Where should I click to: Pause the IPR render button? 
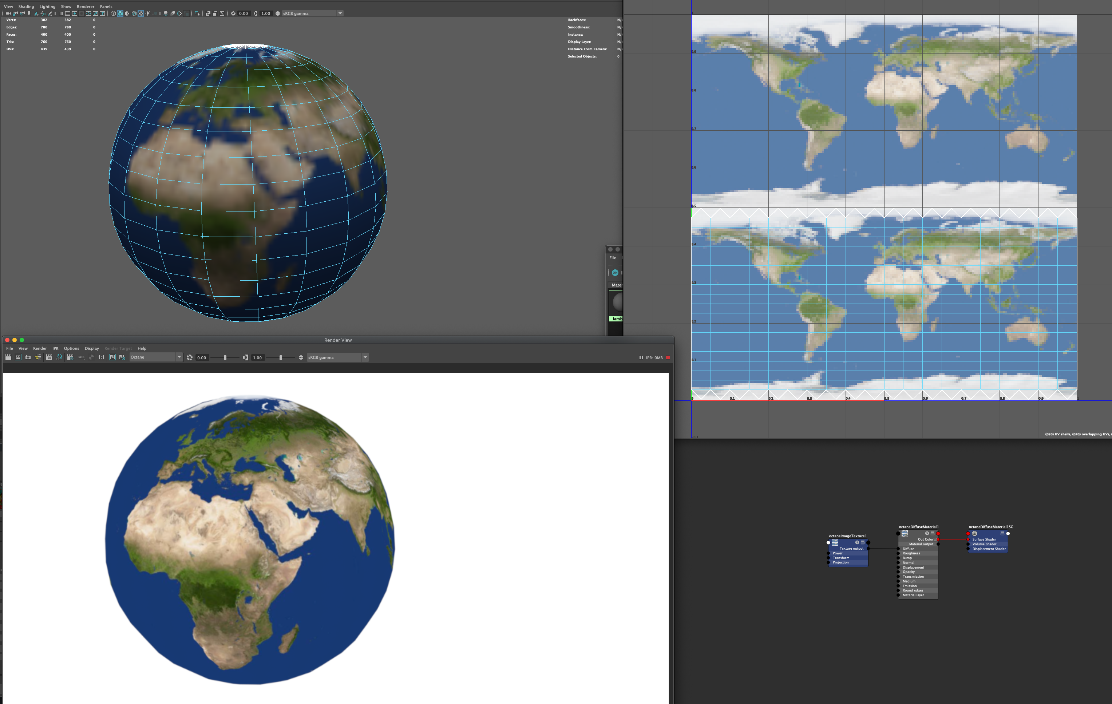pyautogui.click(x=641, y=357)
